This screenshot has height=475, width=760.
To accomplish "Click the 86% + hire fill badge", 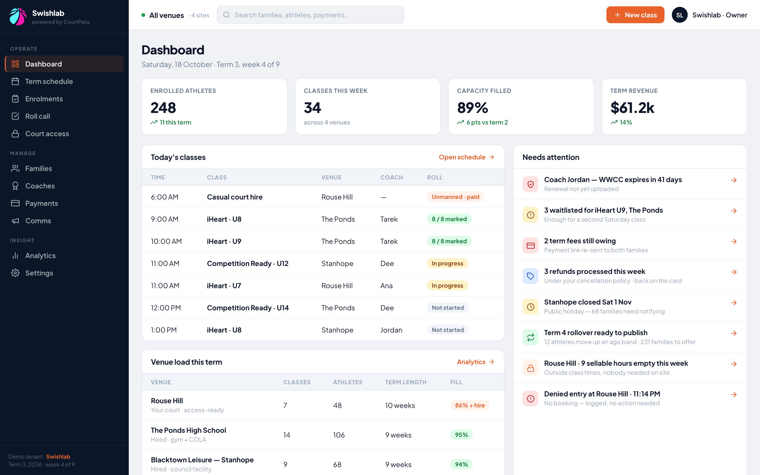I will pyautogui.click(x=470, y=405).
